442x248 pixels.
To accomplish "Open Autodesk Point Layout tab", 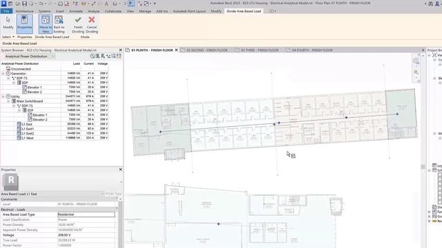I will (x=189, y=11).
